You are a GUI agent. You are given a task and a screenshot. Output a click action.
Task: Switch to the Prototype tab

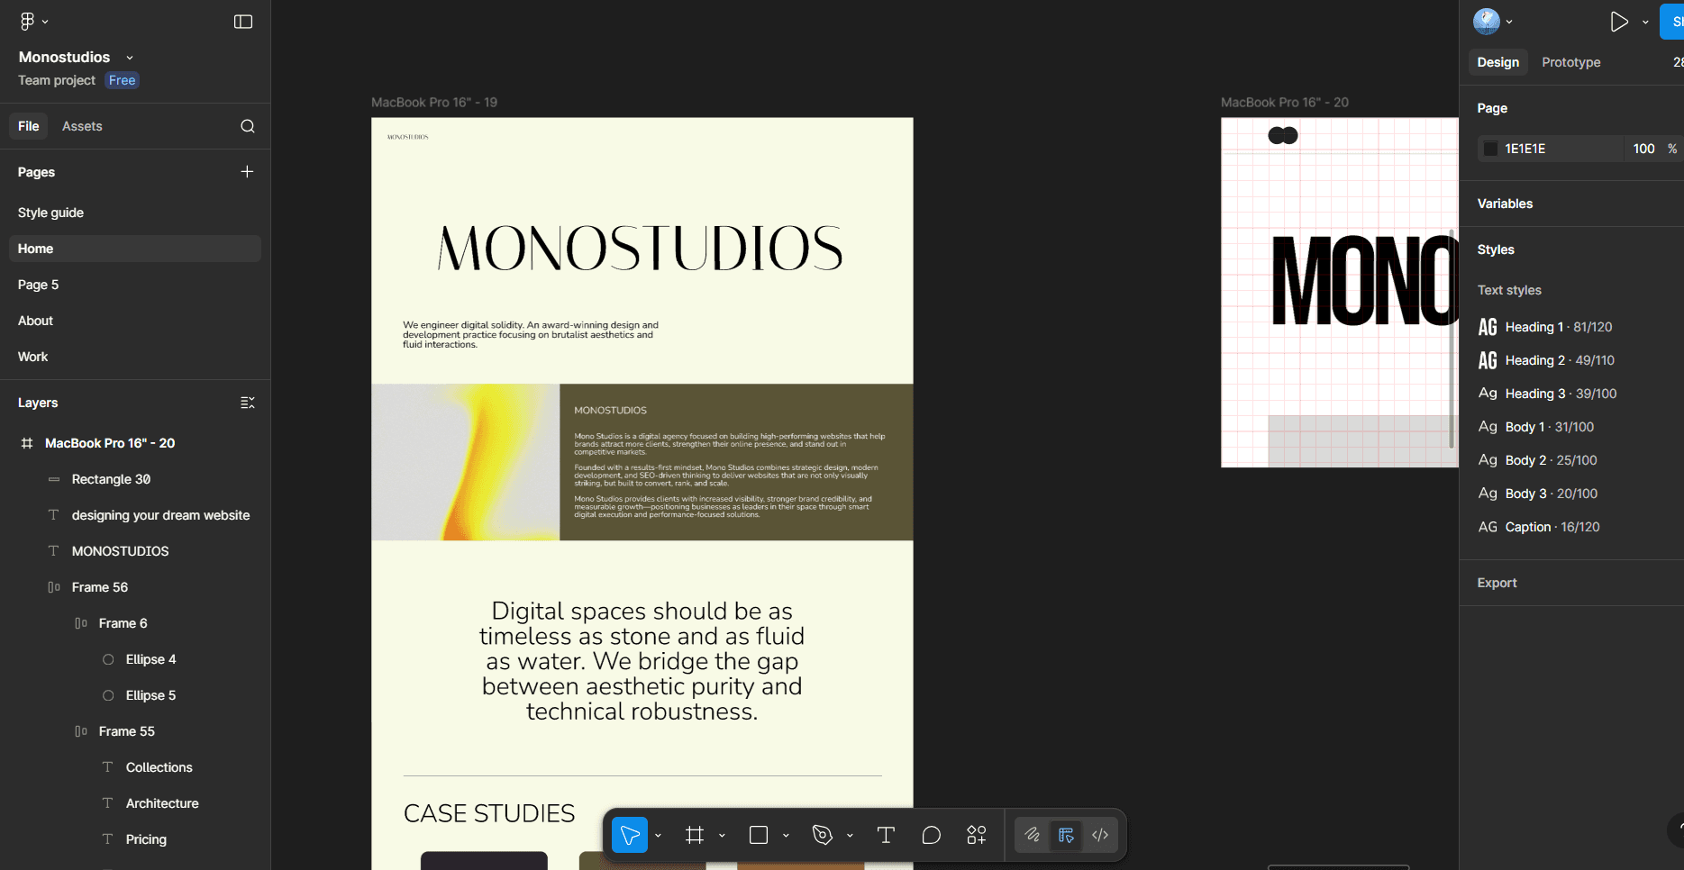coord(1570,62)
